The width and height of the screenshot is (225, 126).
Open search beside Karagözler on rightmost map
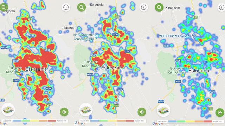(x=159, y=7)
